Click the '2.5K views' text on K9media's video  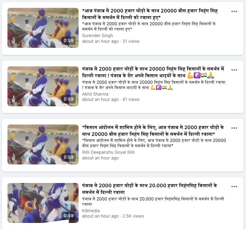coord(133,216)
